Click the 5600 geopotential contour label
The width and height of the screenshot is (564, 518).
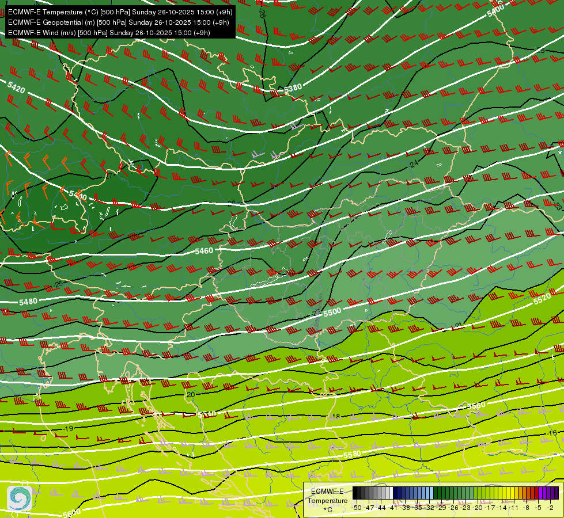71,513
